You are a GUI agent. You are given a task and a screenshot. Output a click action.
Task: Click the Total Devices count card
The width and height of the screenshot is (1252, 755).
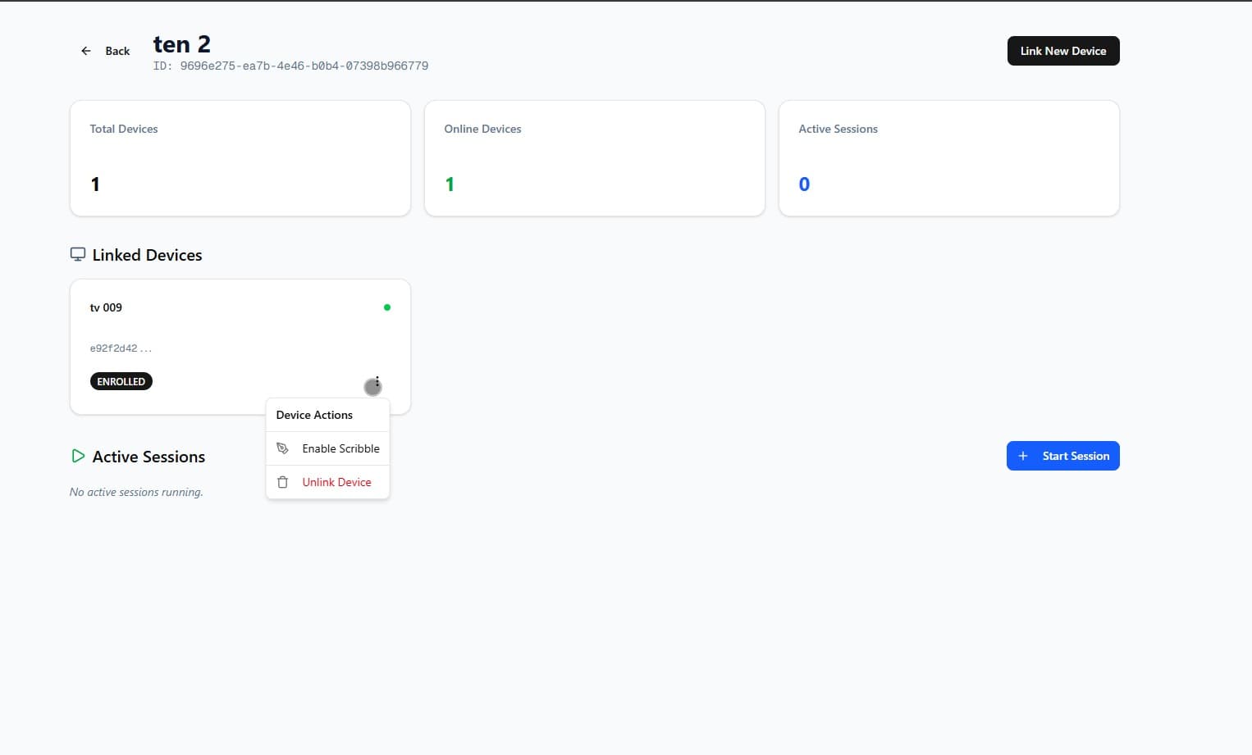pyautogui.click(x=240, y=157)
